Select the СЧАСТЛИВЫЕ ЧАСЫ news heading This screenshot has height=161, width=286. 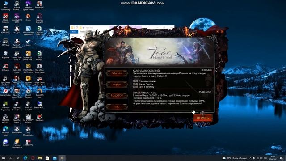coord(144,93)
